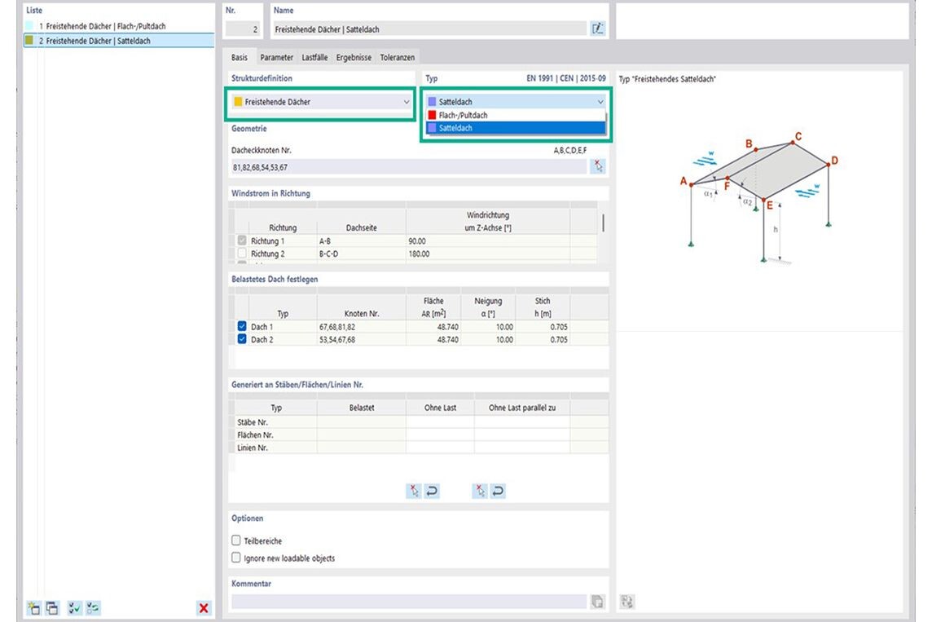Click the copy wizard entry icon
This screenshot has height=622, width=932.
(x=52, y=608)
